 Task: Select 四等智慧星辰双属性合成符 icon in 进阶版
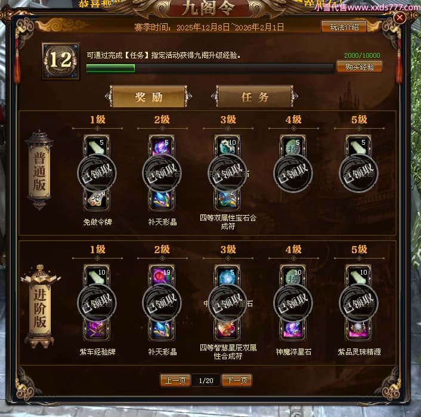(227, 329)
